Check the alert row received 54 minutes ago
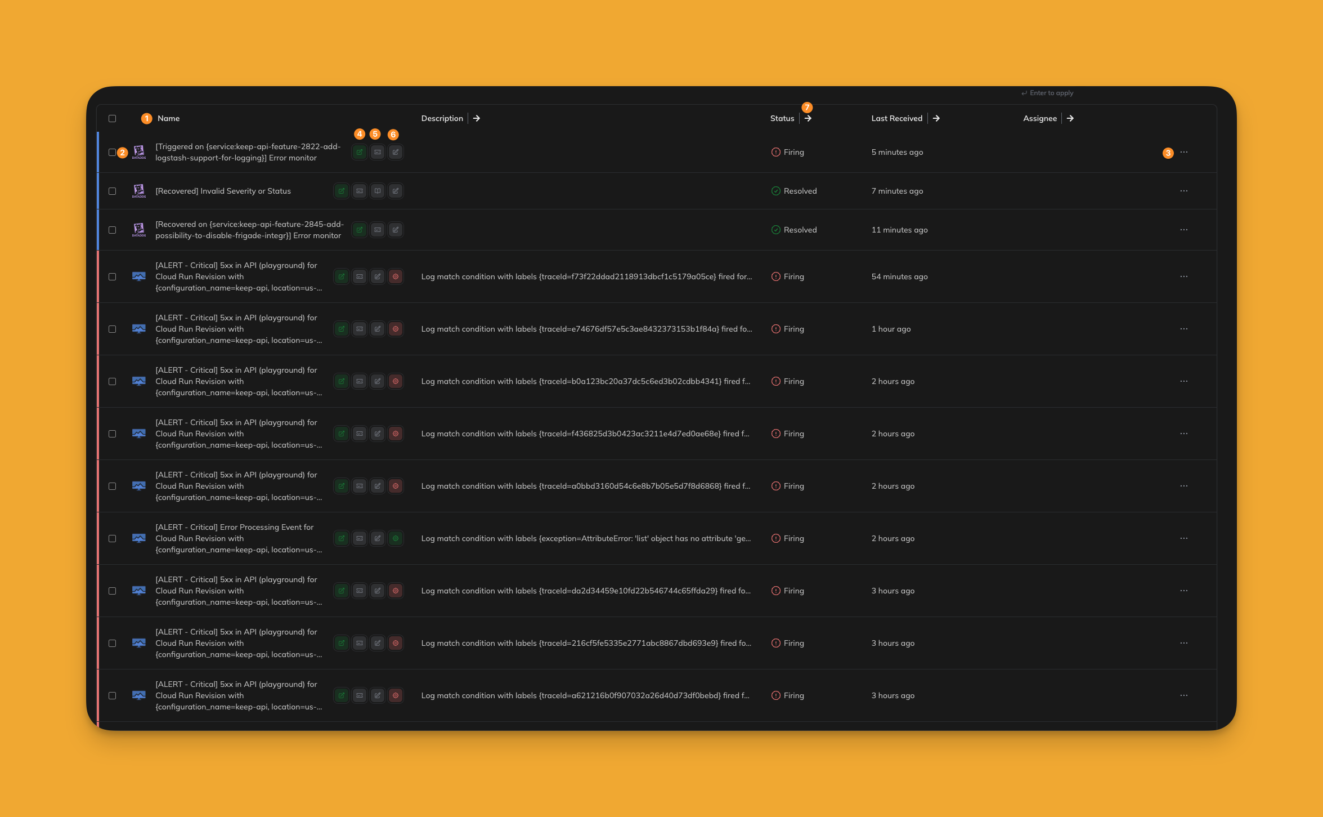The width and height of the screenshot is (1323, 817). 112,276
